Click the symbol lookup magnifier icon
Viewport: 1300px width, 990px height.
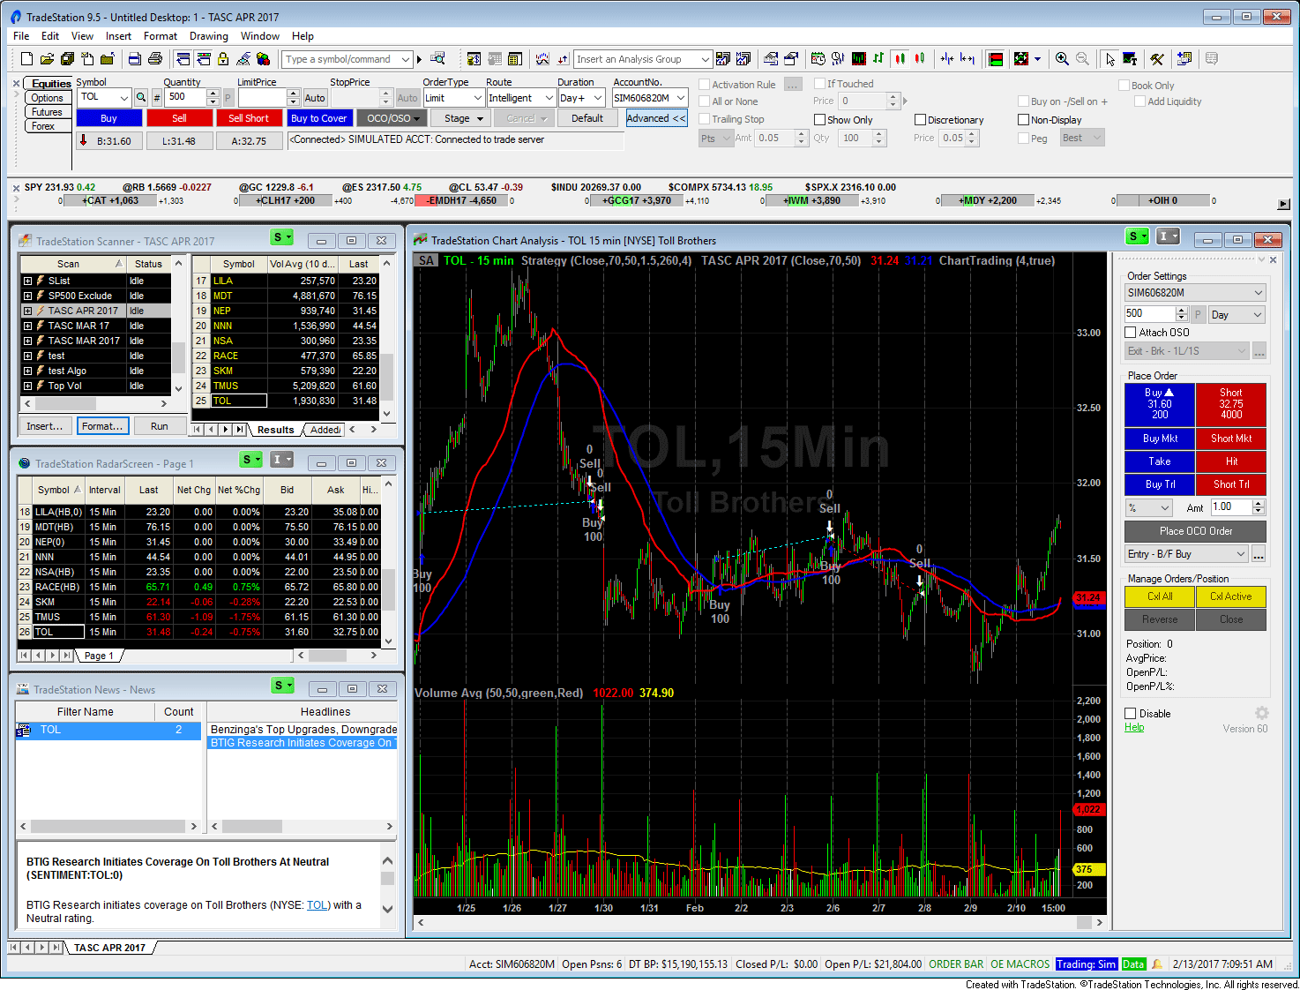437,59
